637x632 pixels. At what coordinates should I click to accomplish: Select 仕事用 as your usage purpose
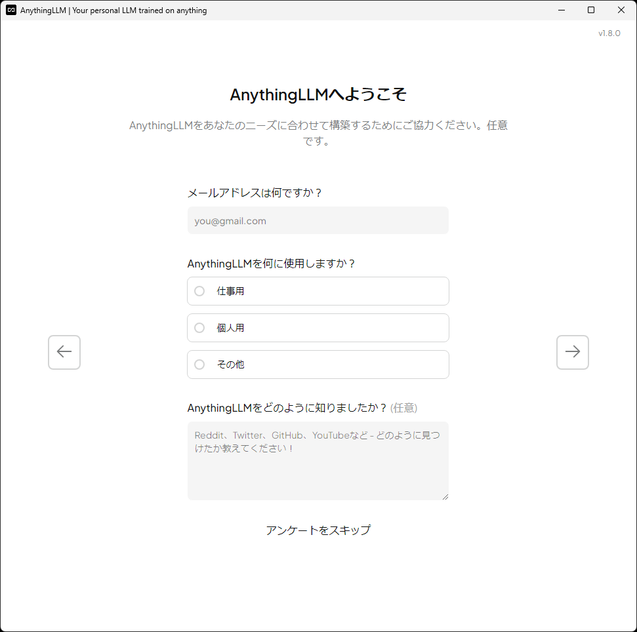318,291
